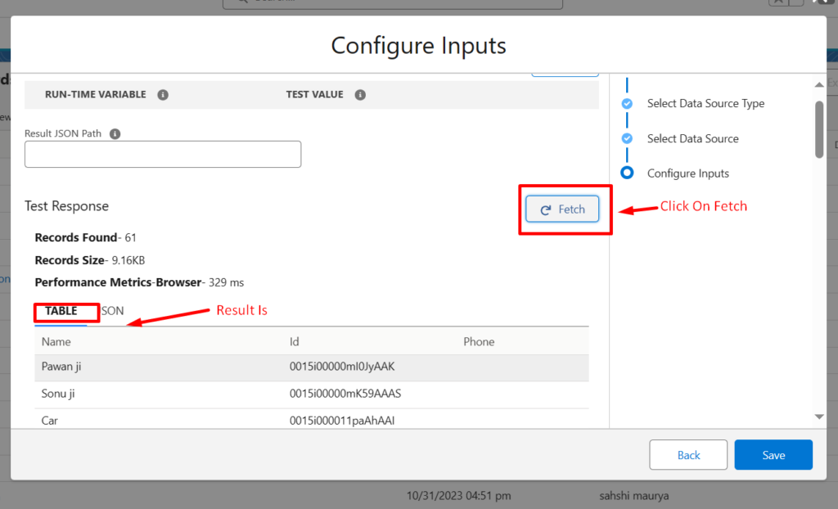Click the Name column header
The height and width of the screenshot is (509, 838).
tap(56, 341)
